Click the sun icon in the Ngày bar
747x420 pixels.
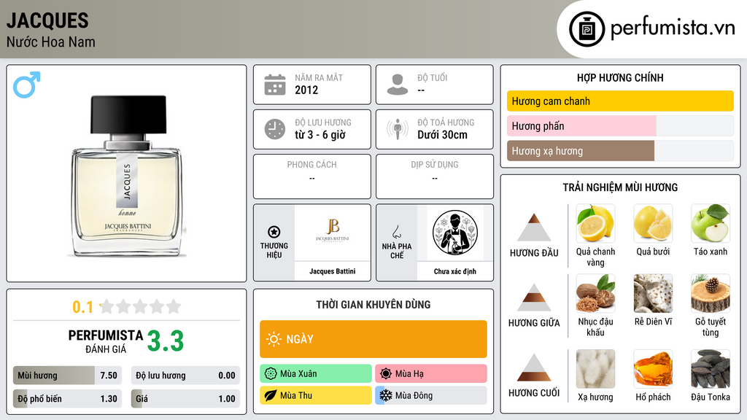click(x=274, y=339)
